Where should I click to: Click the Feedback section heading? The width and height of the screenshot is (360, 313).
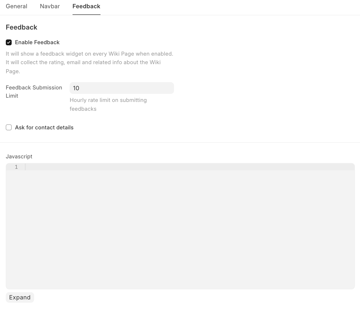coord(22,27)
